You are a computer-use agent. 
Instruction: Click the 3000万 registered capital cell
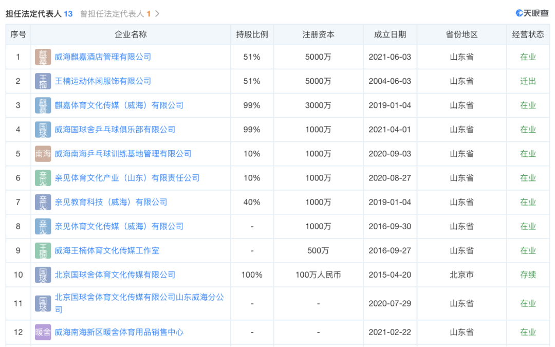click(318, 105)
